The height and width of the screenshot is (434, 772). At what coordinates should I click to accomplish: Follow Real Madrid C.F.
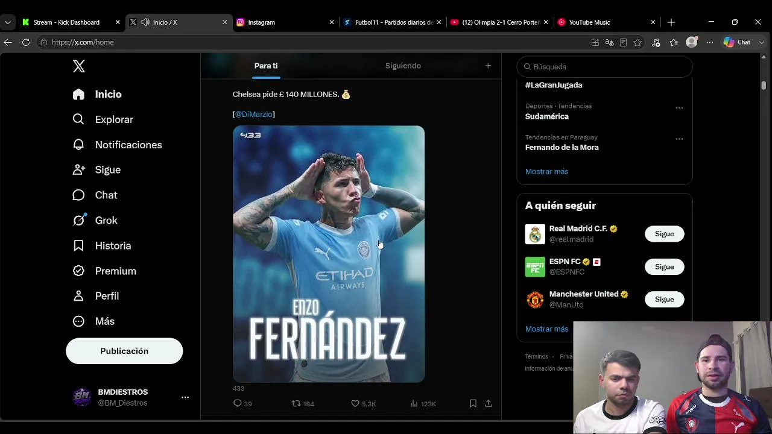(665, 234)
